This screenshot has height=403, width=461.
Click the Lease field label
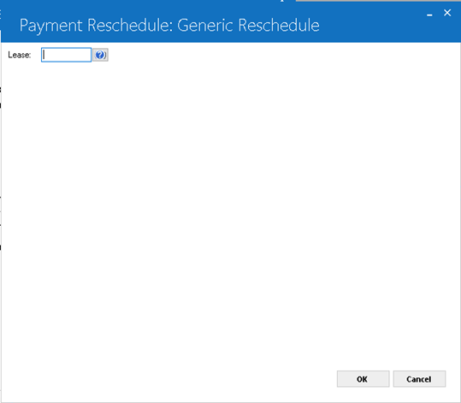[20, 55]
